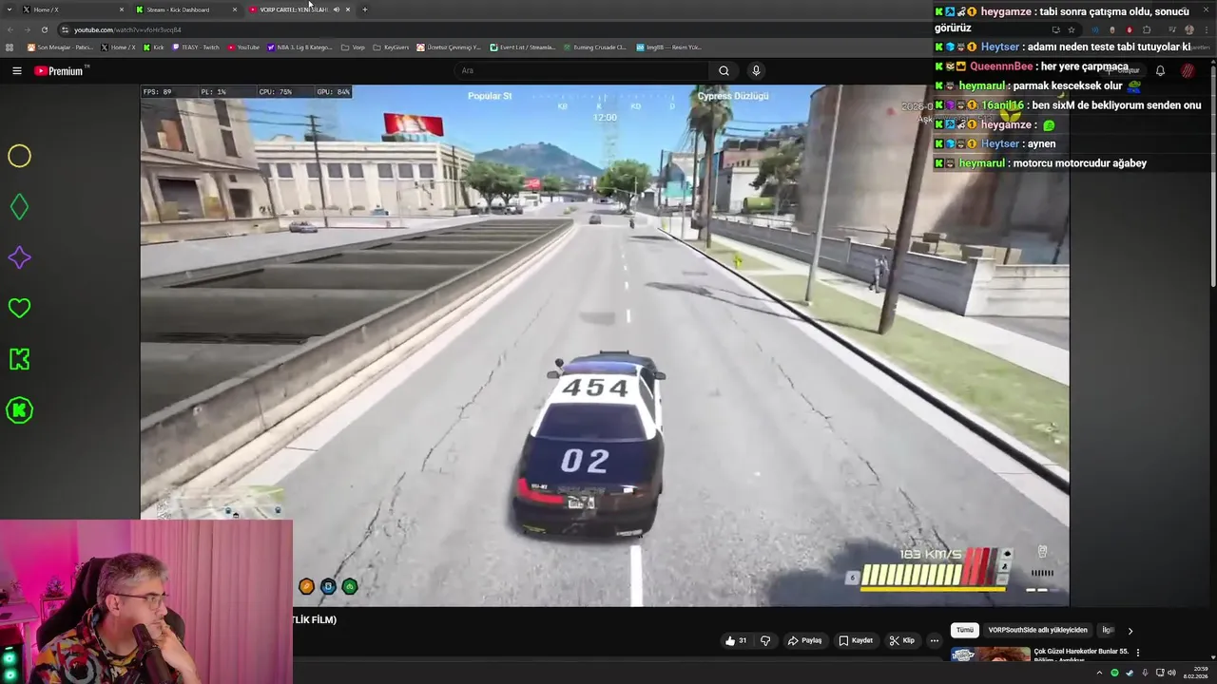Open the Burning Crusade Classic bookmark

pyautogui.click(x=594, y=47)
